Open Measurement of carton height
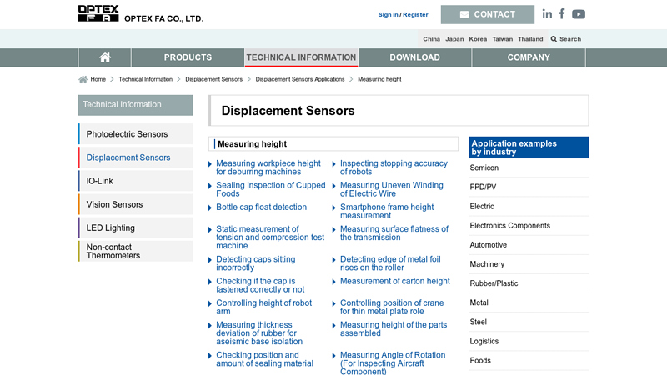The image size is (667, 375). pyautogui.click(x=394, y=281)
